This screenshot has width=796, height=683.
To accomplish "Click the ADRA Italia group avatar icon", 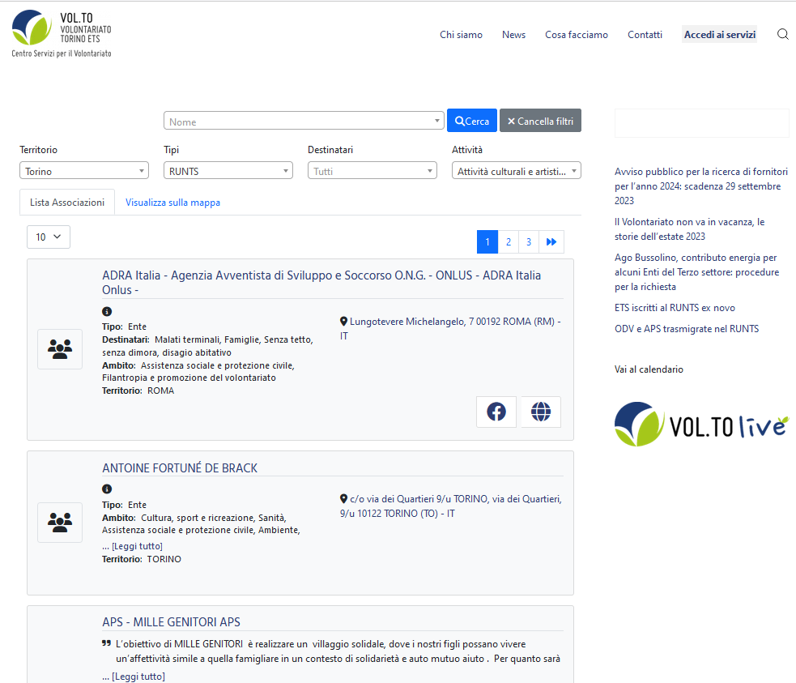I will 60,349.
